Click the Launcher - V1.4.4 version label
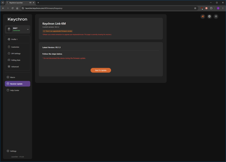Viewport: 226px width, 162px height. pyautogui.click(x=18, y=157)
